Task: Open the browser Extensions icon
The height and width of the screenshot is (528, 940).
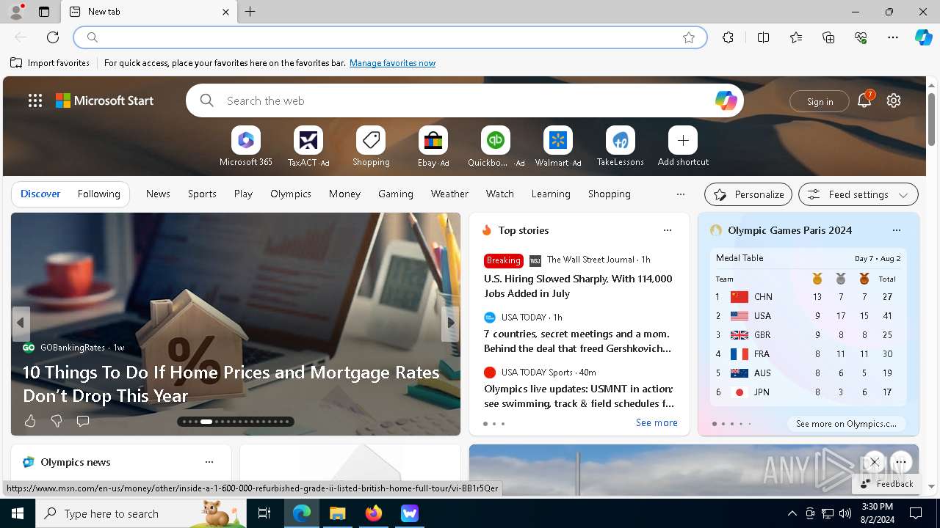Action: tap(728, 37)
